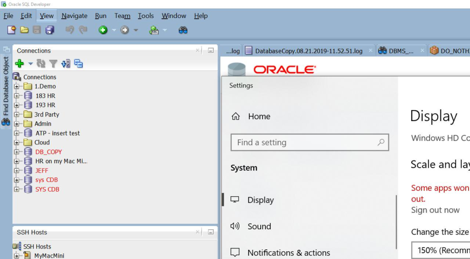The width and height of the screenshot is (470, 259).
Task: Click Sign out now link in Settings
Action: point(435,210)
